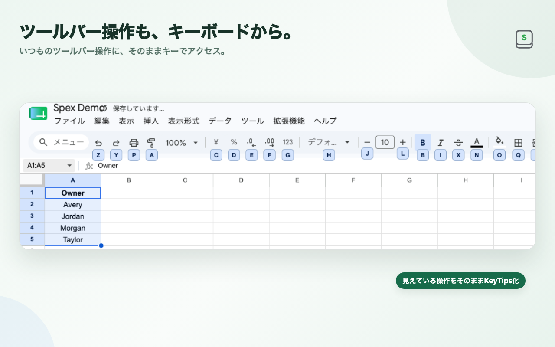Decrease decimal places
The width and height of the screenshot is (555, 347).
point(251,142)
